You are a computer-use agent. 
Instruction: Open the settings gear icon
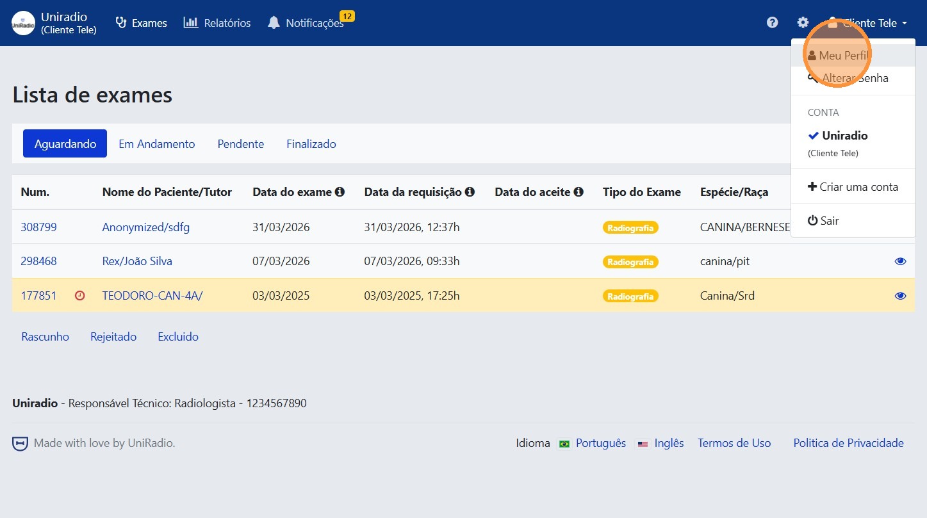(803, 23)
